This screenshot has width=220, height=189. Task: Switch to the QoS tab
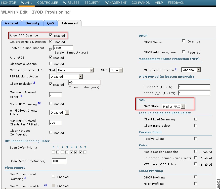[x=51, y=23]
